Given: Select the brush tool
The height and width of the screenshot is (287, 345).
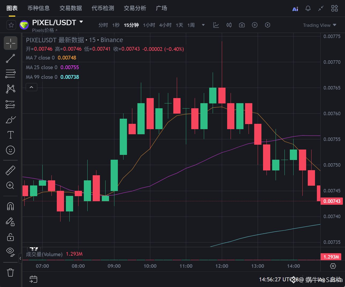Looking at the screenshot, I should 10,120.
